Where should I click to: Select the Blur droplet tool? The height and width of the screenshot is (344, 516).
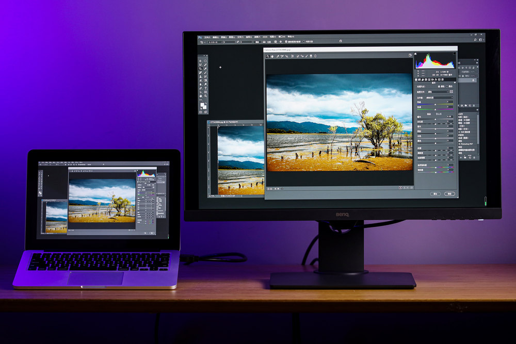point(200,85)
